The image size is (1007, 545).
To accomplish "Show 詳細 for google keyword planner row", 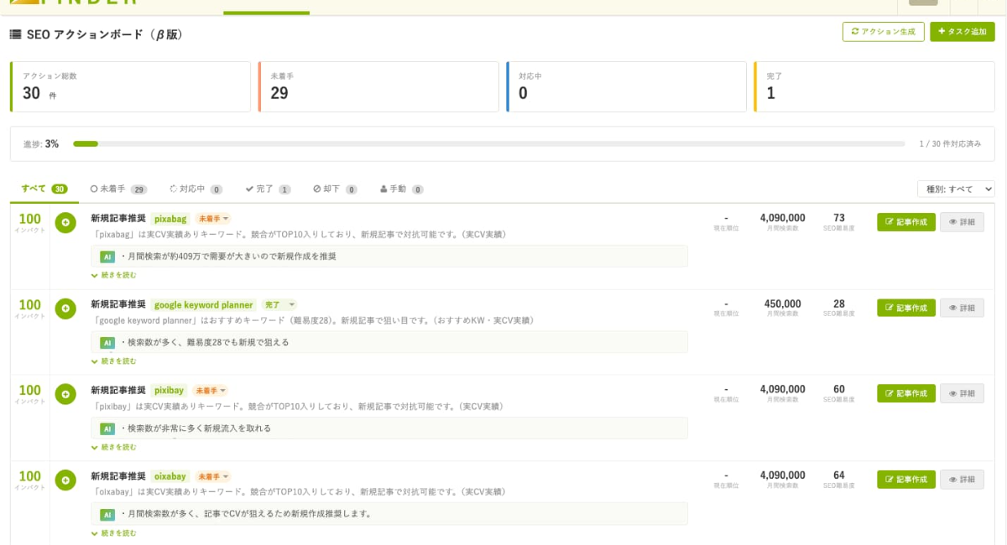I will [962, 308].
